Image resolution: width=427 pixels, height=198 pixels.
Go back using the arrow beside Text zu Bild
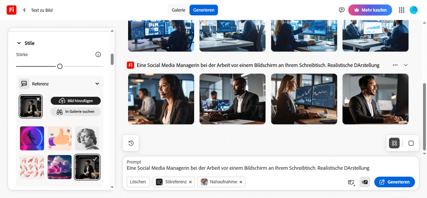tap(24, 10)
